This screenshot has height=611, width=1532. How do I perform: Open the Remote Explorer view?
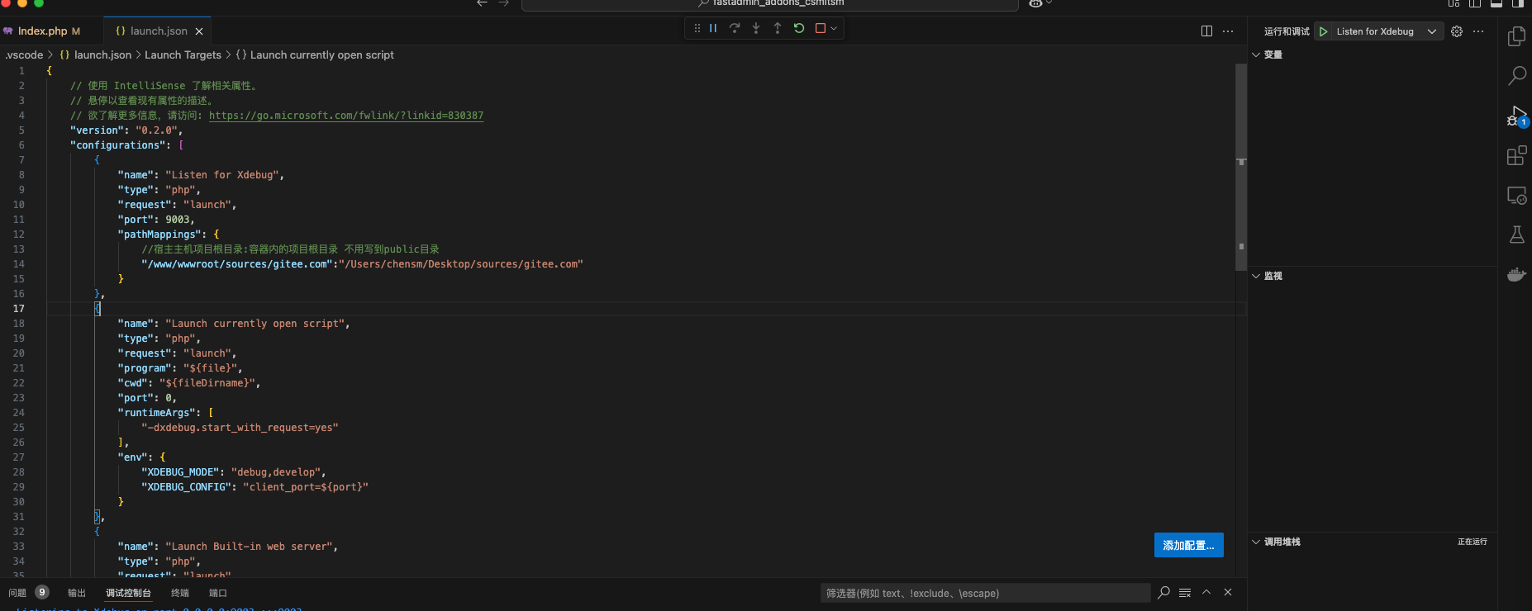(1517, 196)
